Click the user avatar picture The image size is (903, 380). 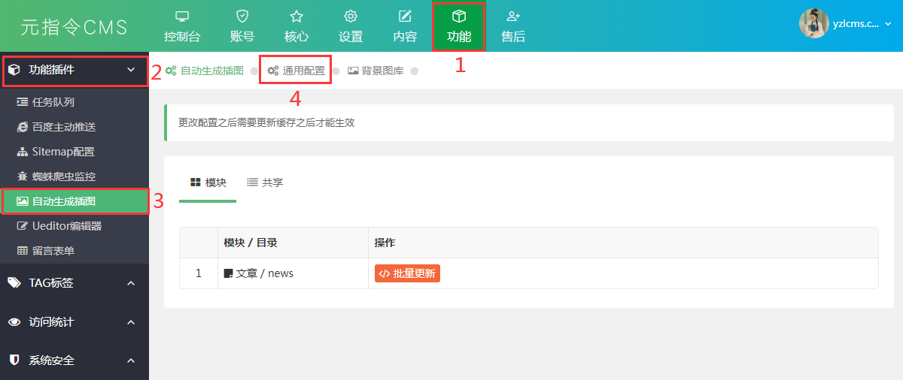pos(813,23)
